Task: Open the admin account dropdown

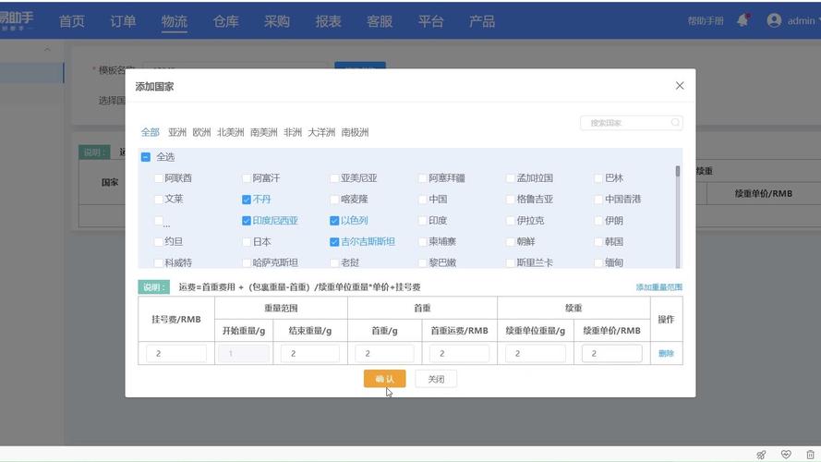Action: (800, 20)
